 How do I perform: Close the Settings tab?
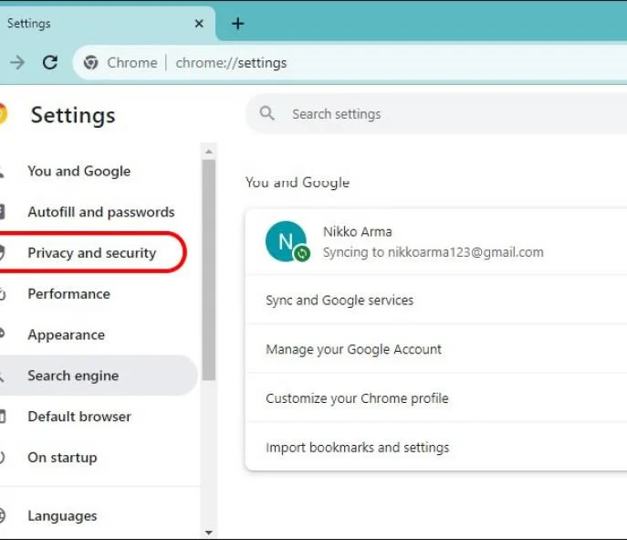199,24
